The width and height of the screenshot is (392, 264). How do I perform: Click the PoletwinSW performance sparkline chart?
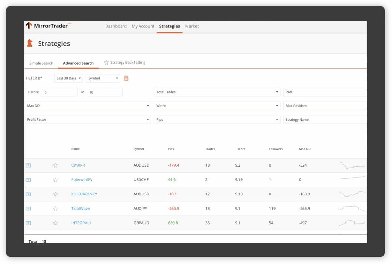[x=352, y=178]
